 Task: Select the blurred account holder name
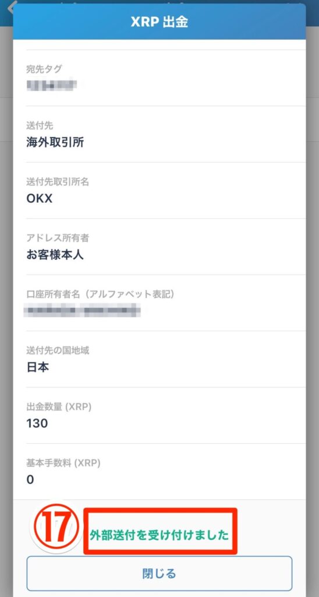[x=81, y=310]
